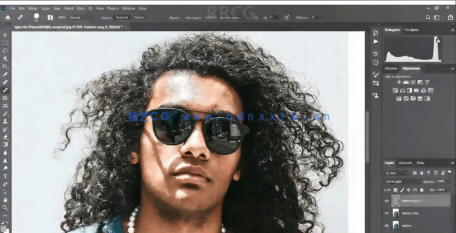The height and width of the screenshot is (233, 456).
Task: Select the Clone Stamp tool
Action: point(5,122)
